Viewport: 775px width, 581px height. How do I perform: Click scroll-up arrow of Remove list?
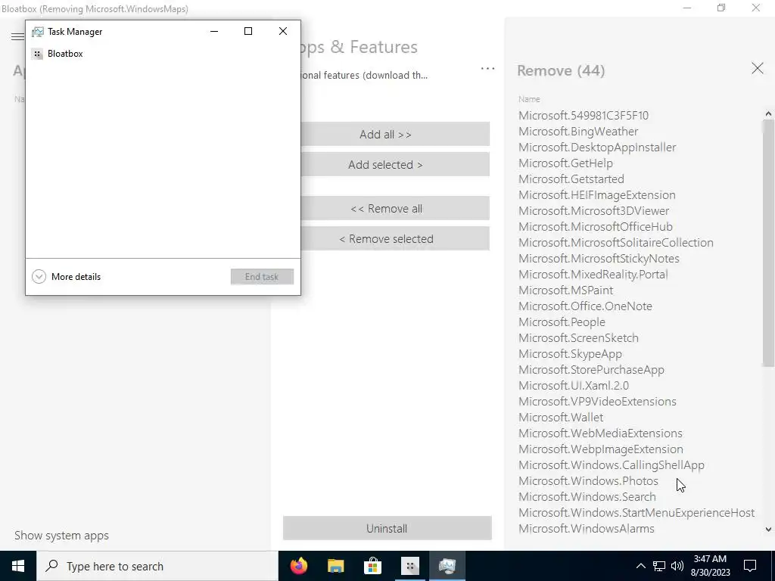click(768, 114)
